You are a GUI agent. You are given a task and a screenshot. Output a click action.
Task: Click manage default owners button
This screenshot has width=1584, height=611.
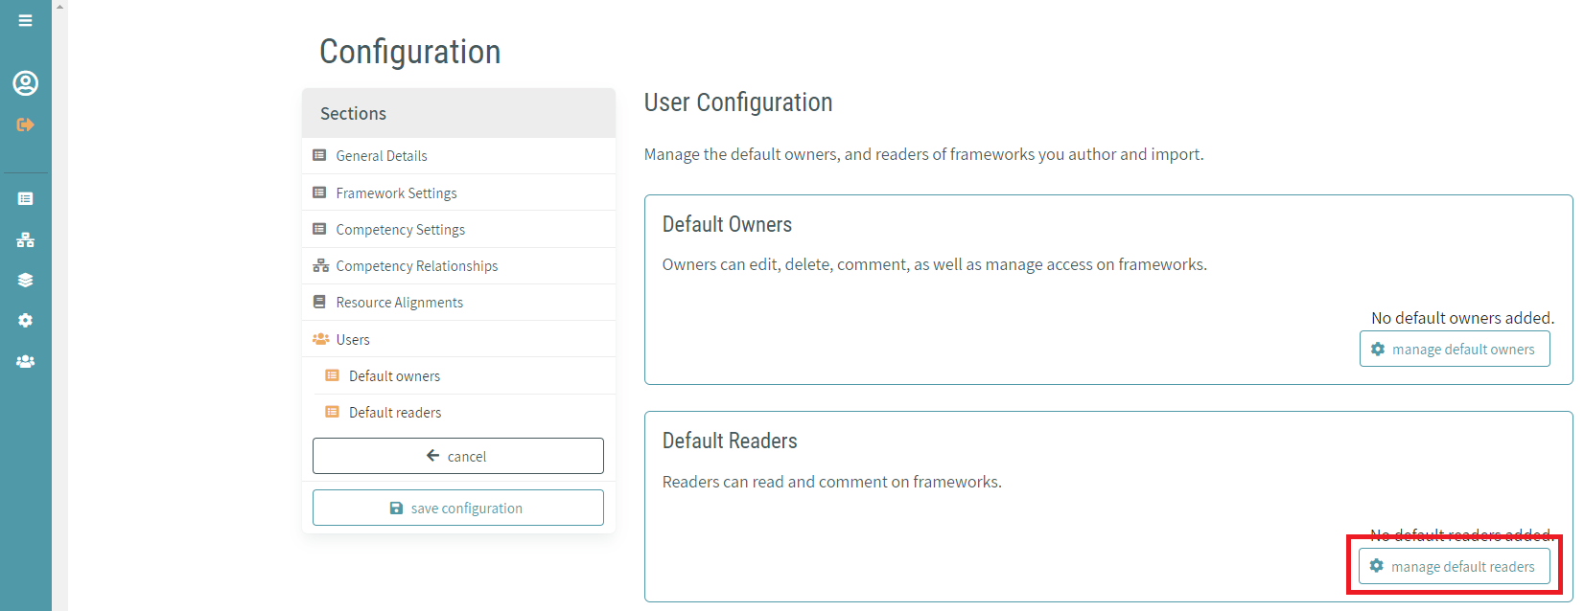click(x=1455, y=350)
